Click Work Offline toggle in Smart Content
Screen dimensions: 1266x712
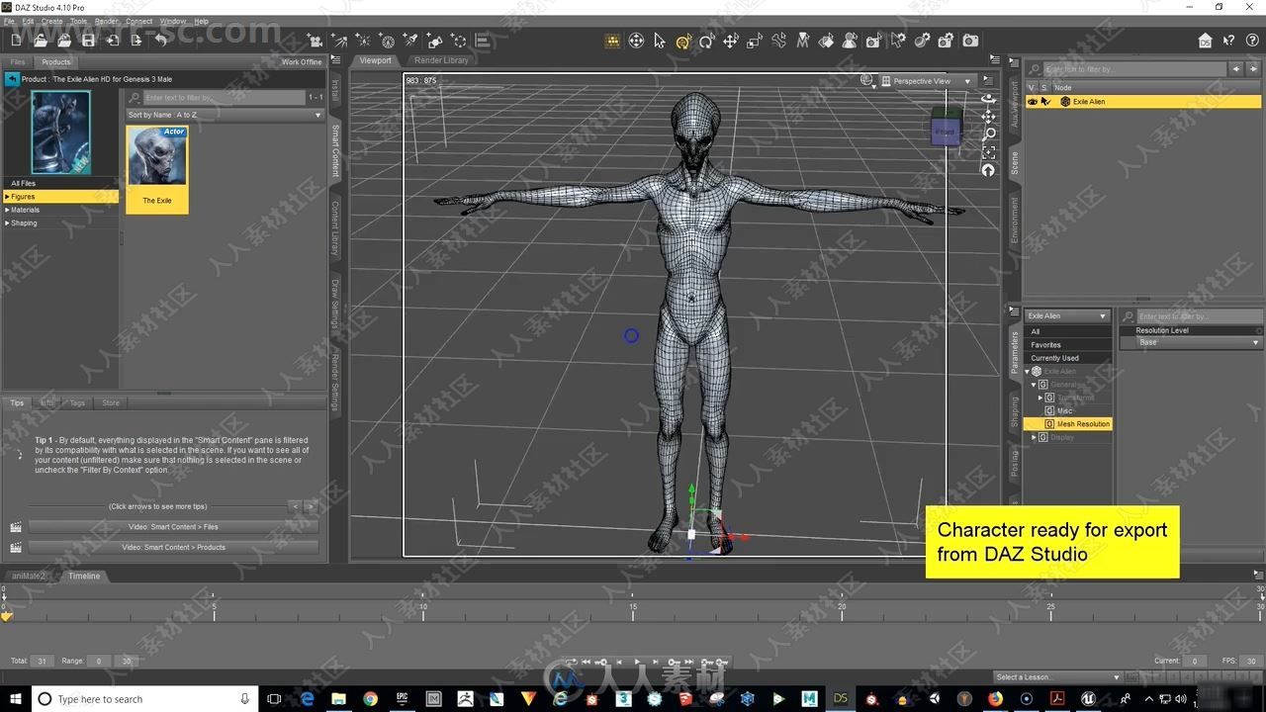[302, 61]
